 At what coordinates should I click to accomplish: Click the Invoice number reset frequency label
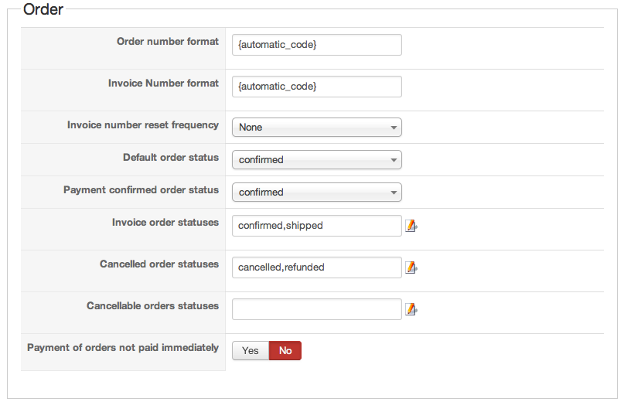pyautogui.click(x=143, y=125)
